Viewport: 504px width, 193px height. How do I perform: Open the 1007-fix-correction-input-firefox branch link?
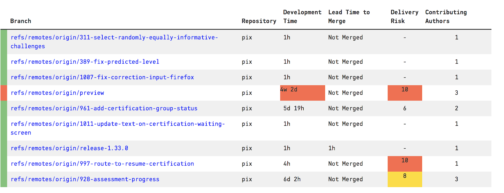(102, 77)
